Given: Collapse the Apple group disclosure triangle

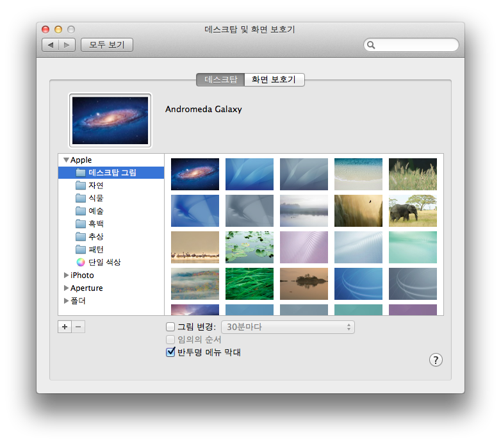Looking at the screenshot, I should [x=66, y=160].
